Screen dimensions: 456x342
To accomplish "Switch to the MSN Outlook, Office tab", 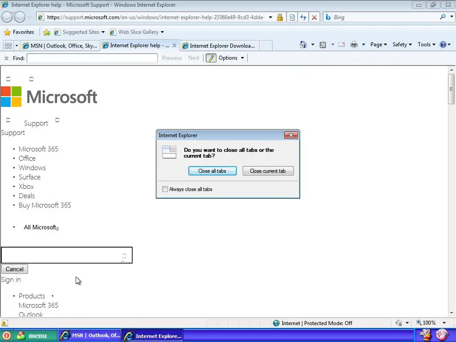I will click(60, 46).
